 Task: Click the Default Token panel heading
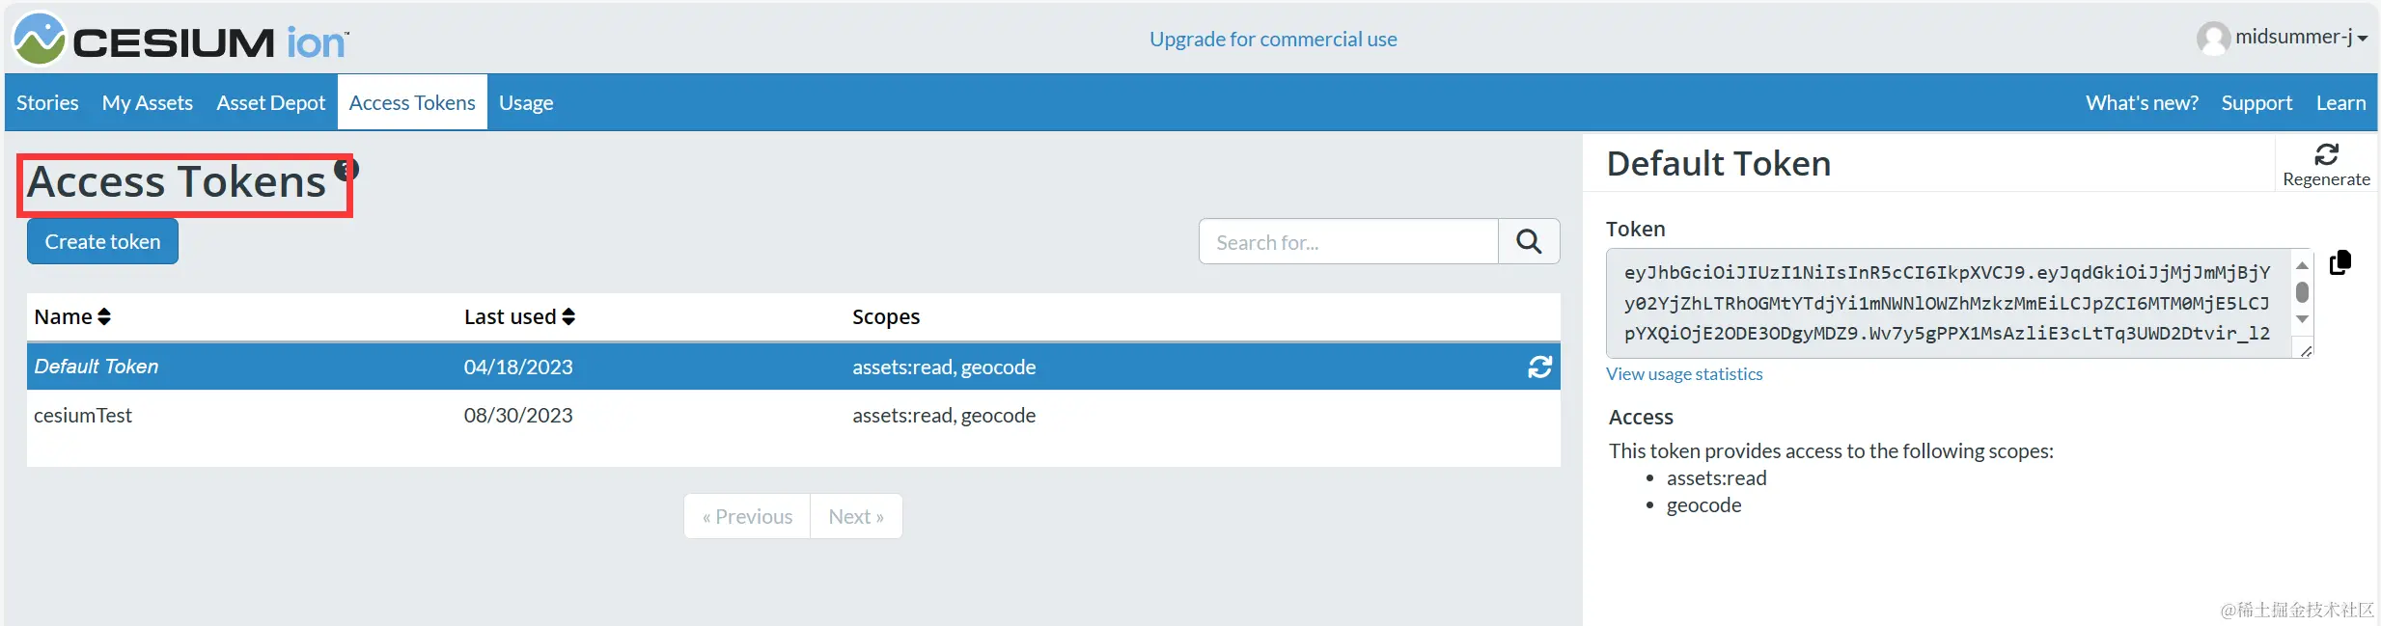1718,163
